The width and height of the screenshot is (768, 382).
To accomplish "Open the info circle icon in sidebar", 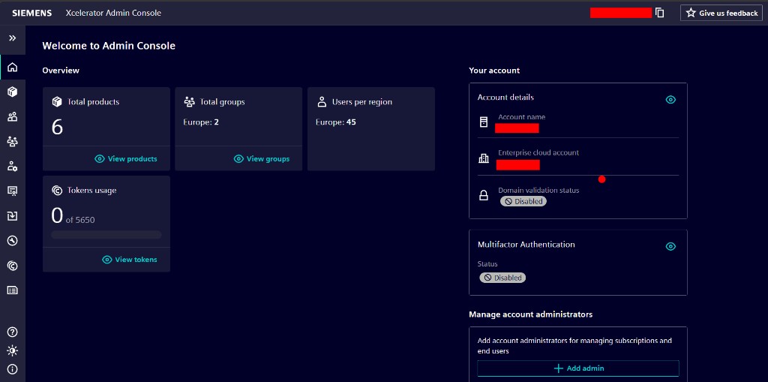I will tap(12, 369).
